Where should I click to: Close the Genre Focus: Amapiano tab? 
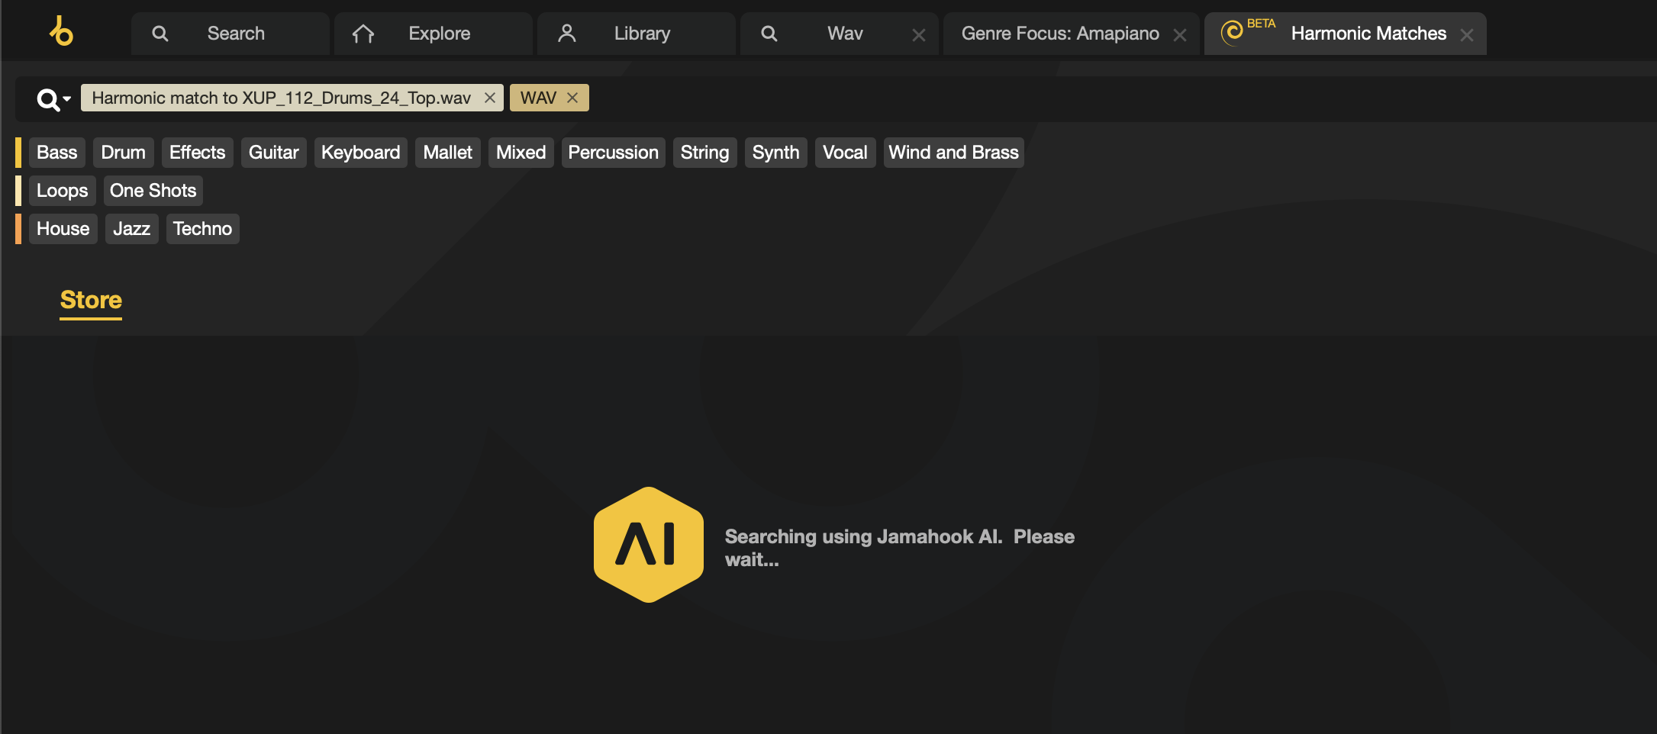click(x=1180, y=35)
